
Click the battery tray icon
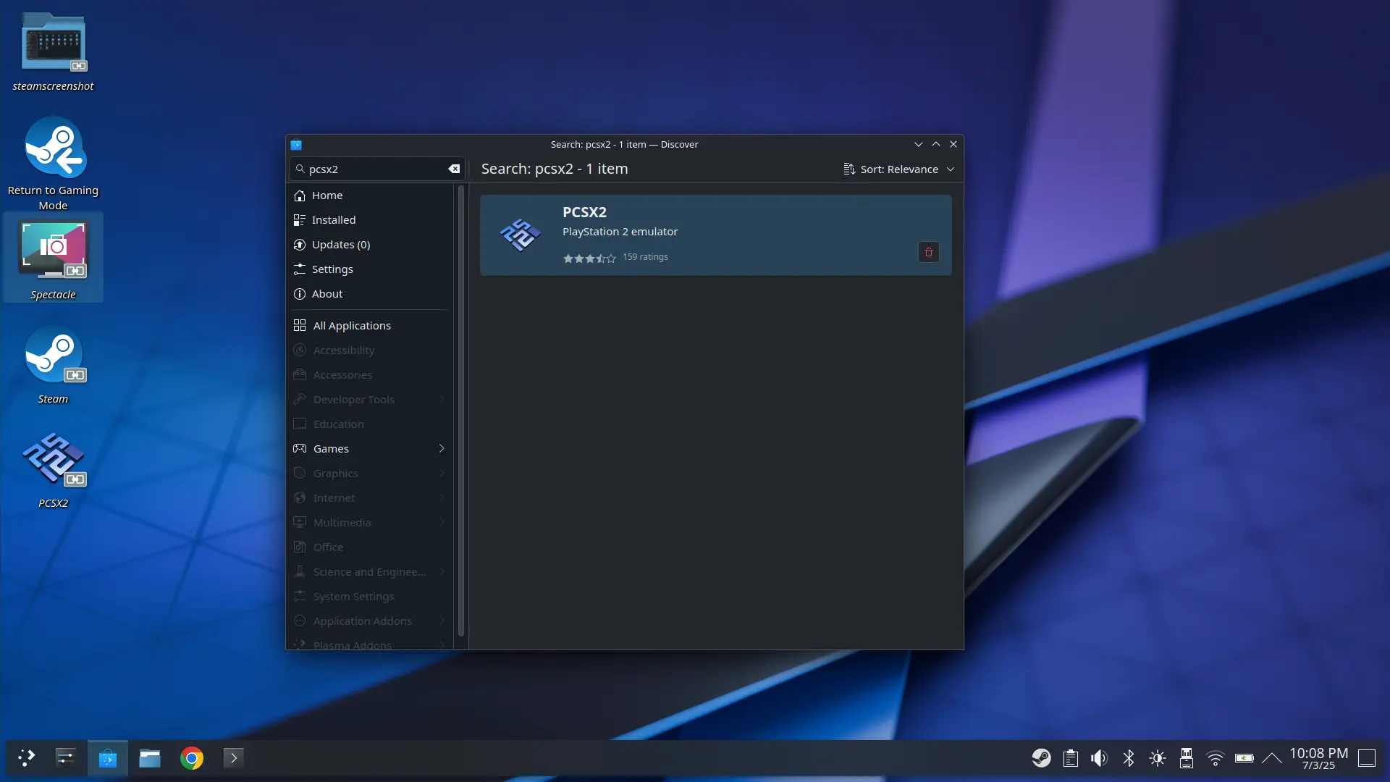tap(1244, 758)
